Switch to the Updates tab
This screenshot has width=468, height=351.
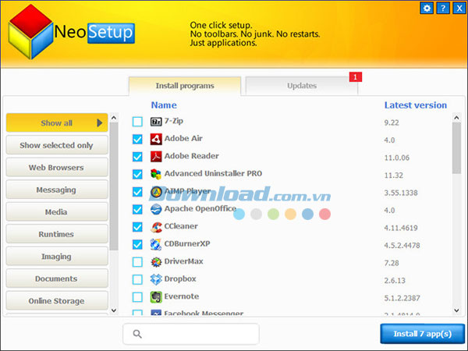301,86
